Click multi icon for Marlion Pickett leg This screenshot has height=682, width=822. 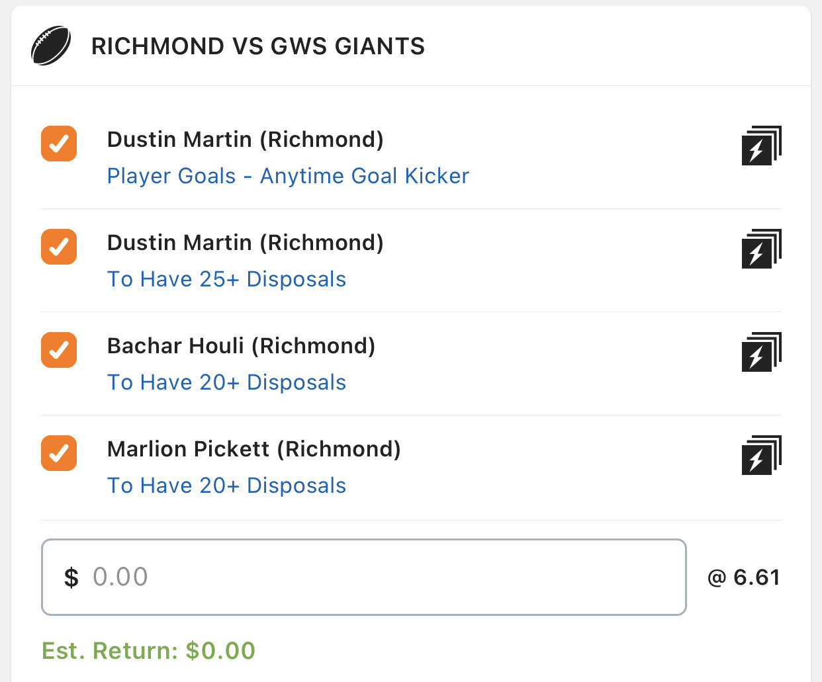coord(761,455)
